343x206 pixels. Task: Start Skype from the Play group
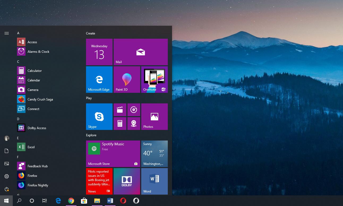point(99,117)
